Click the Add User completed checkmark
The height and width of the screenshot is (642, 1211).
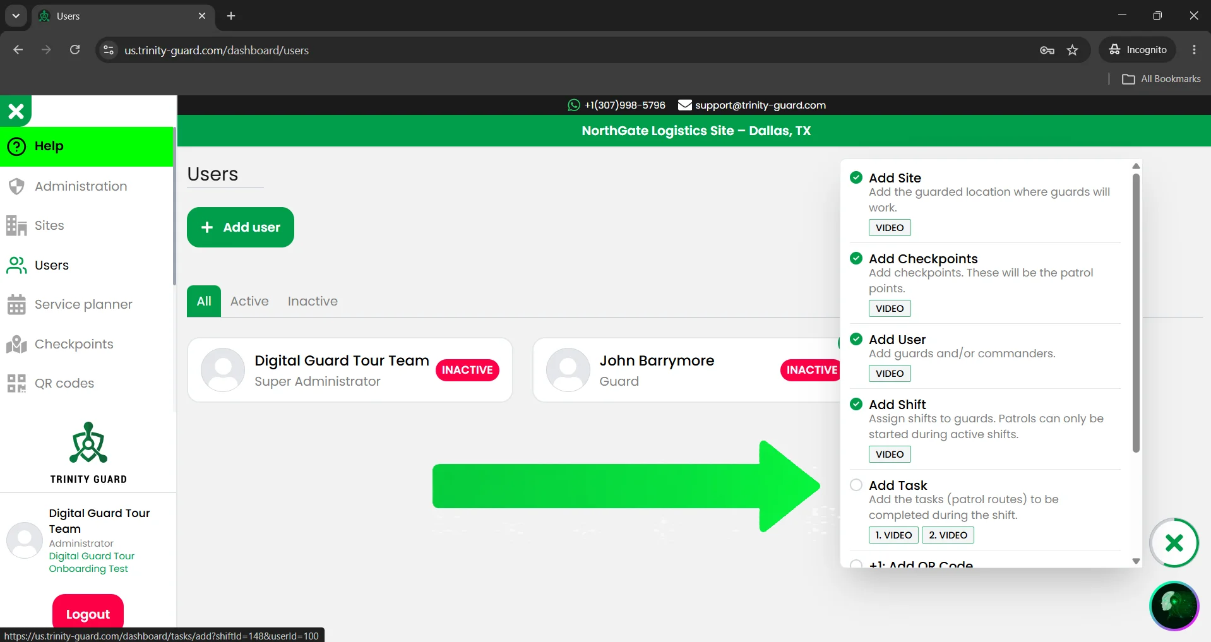[856, 339]
